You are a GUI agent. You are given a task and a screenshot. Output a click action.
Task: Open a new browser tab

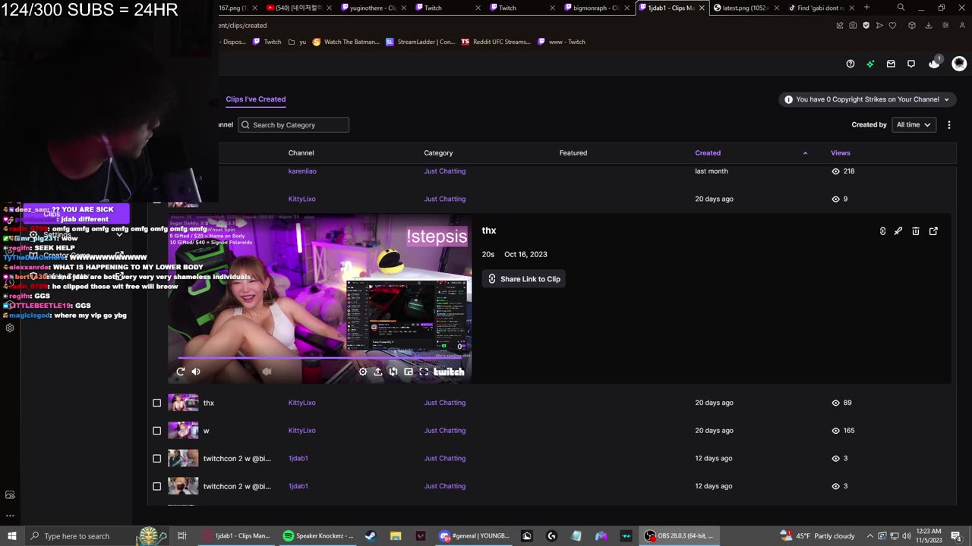click(866, 8)
